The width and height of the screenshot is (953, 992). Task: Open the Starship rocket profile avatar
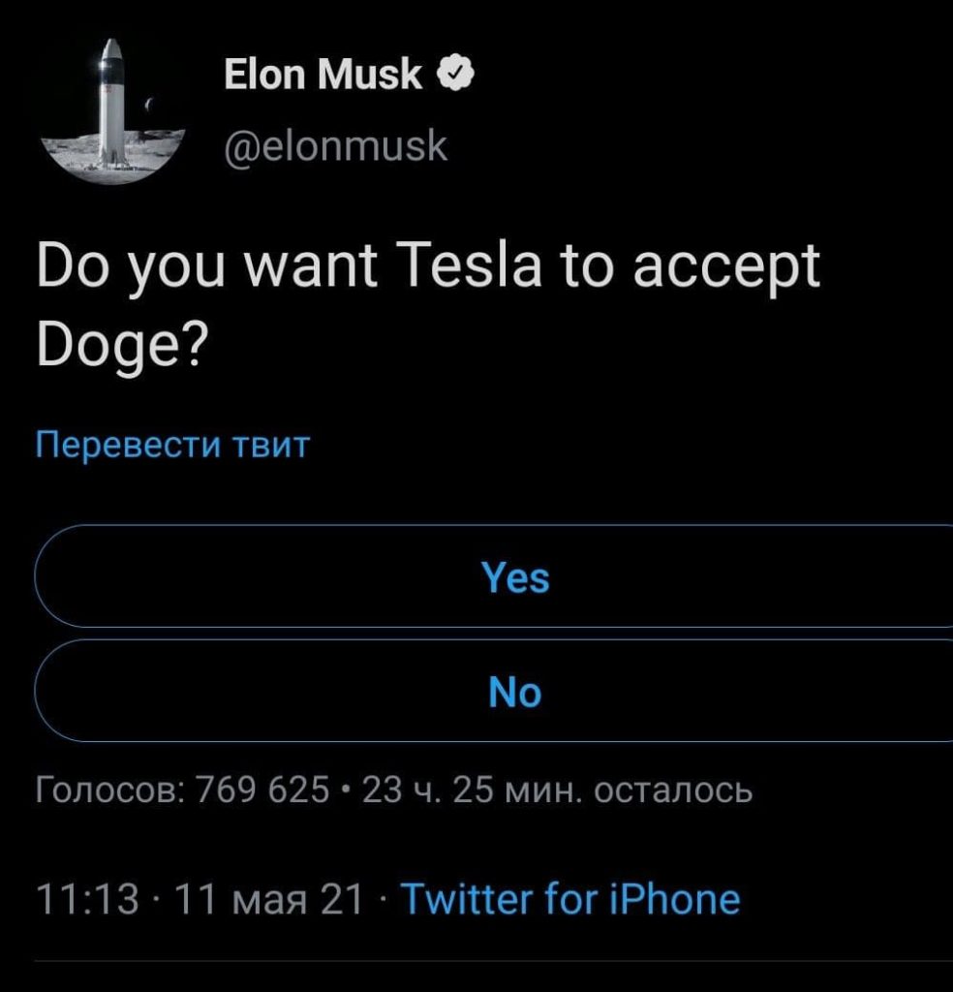[112, 110]
